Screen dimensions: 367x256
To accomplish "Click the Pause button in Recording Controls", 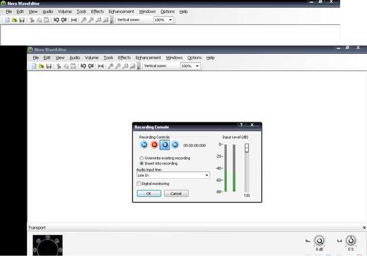I will click(165, 145).
